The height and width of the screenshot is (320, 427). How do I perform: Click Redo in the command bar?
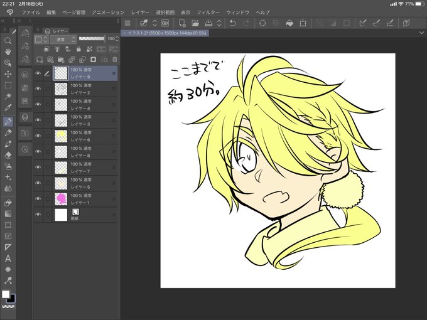click(x=246, y=23)
